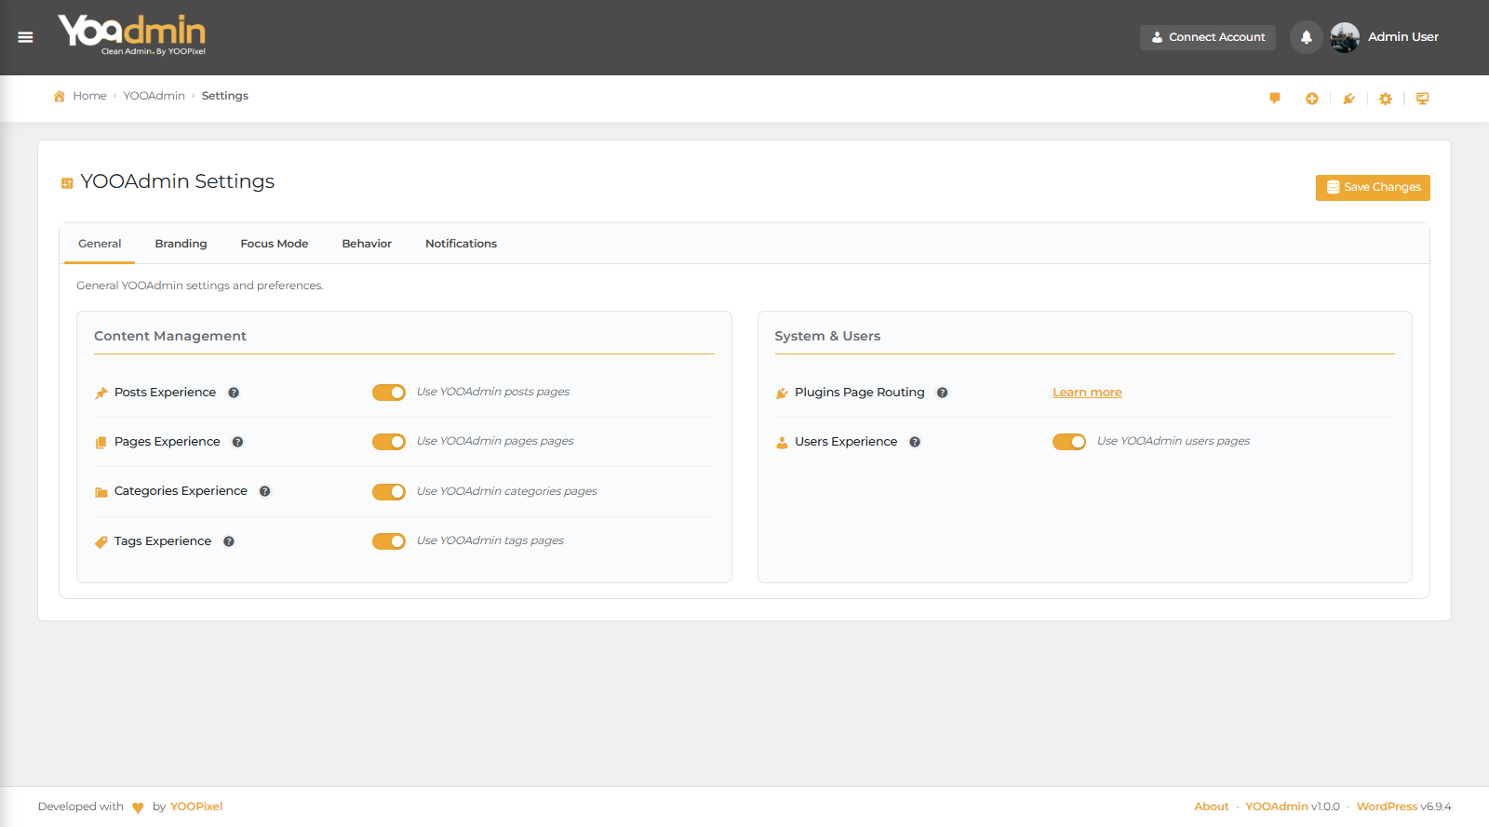Click the Posts Experience help icon

(234, 393)
